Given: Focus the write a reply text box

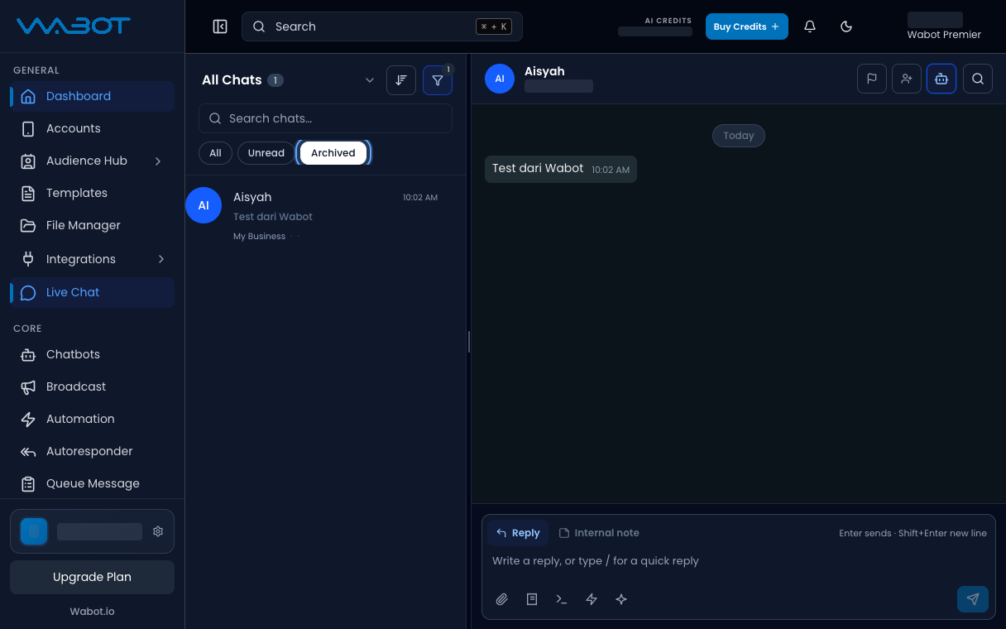Looking at the screenshot, I should (738, 561).
